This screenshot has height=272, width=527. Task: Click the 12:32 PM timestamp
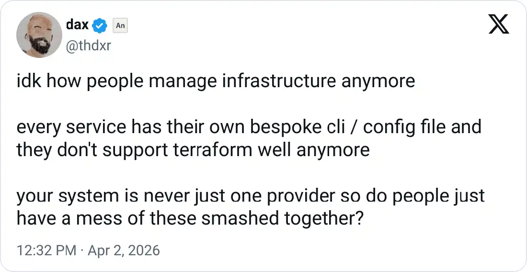coord(46,250)
